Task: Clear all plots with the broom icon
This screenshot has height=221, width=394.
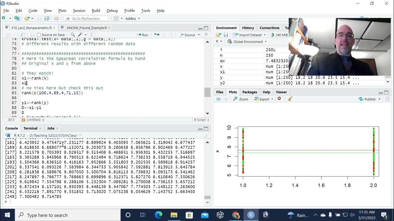Action: tap(290, 99)
